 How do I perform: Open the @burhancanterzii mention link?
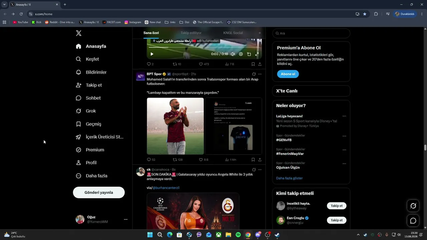click(166, 188)
